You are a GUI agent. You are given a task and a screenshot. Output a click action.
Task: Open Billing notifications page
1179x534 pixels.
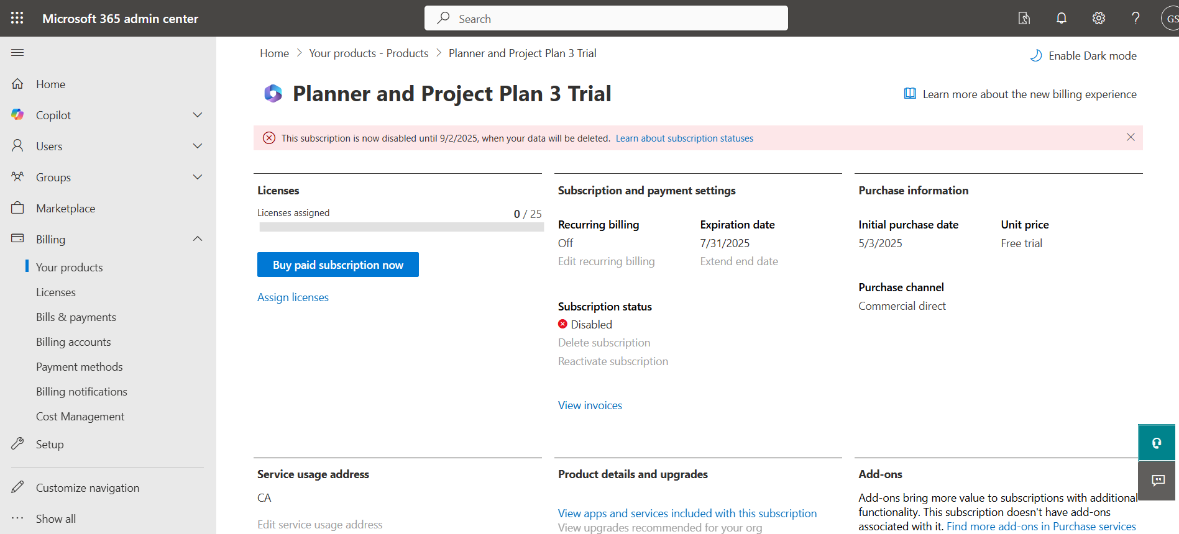(x=81, y=391)
